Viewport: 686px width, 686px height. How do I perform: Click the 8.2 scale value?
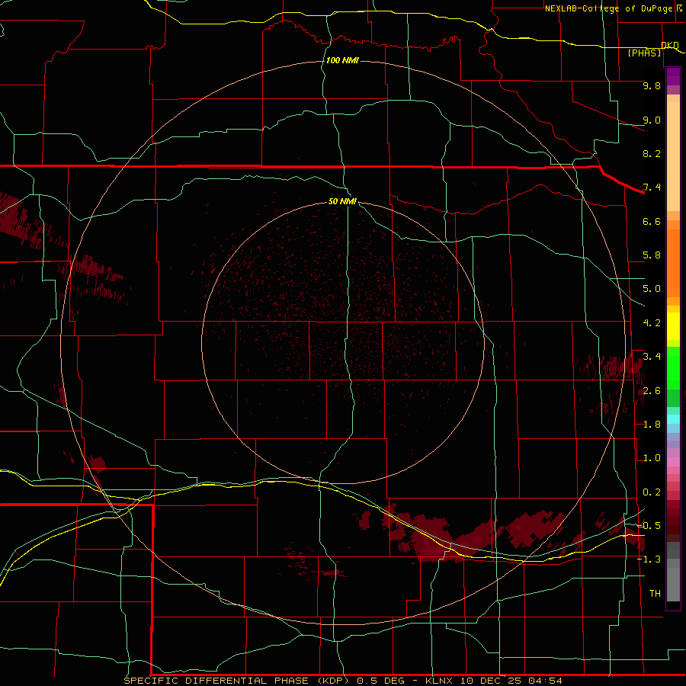(x=652, y=153)
